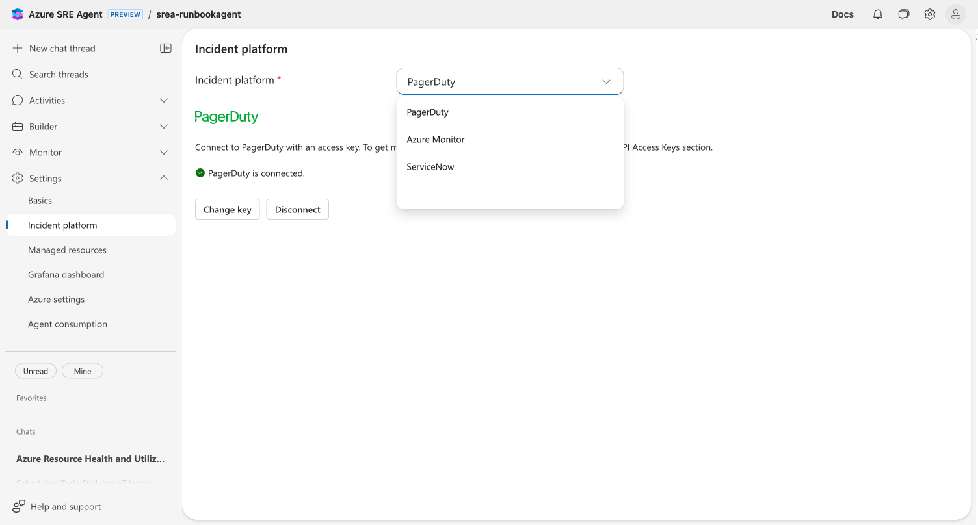978x525 pixels.
Task: Close the Incident platform dropdown combo box
Action: click(x=510, y=82)
